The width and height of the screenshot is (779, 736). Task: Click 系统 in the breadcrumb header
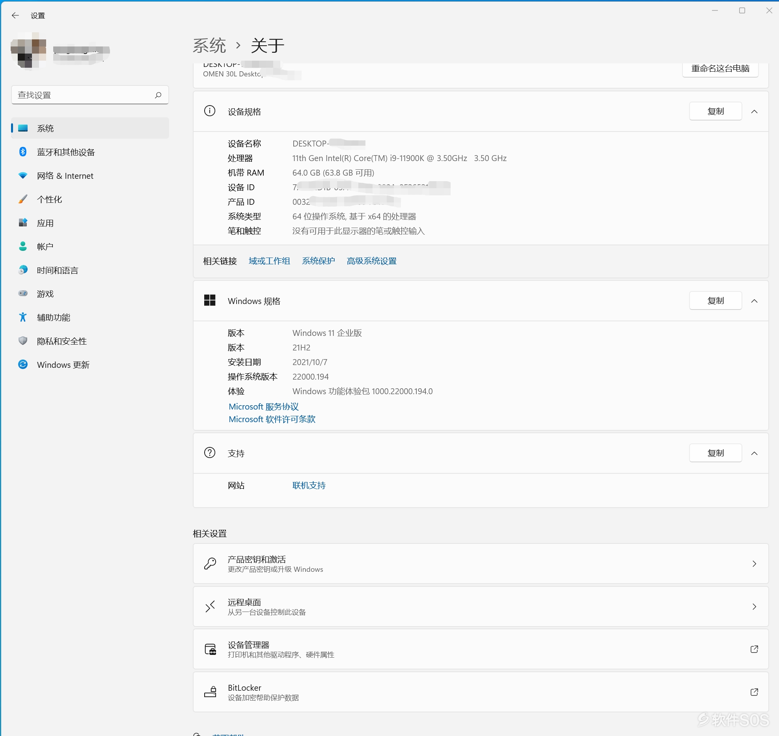point(209,45)
